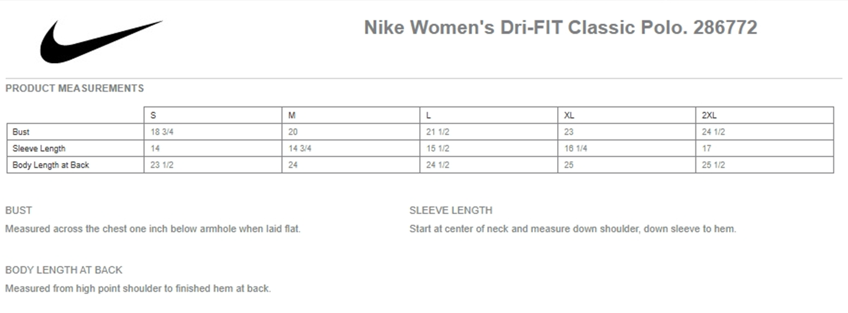
Task: Click the SLEEVE LENGTH definition heading
Action: [x=451, y=210]
